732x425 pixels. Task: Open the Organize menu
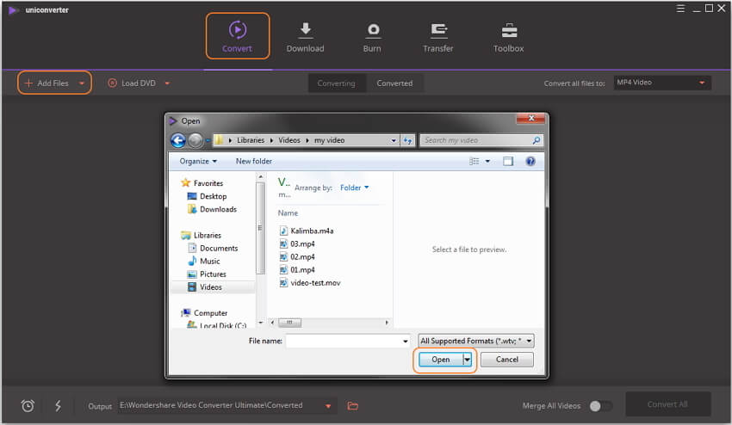[x=198, y=161]
